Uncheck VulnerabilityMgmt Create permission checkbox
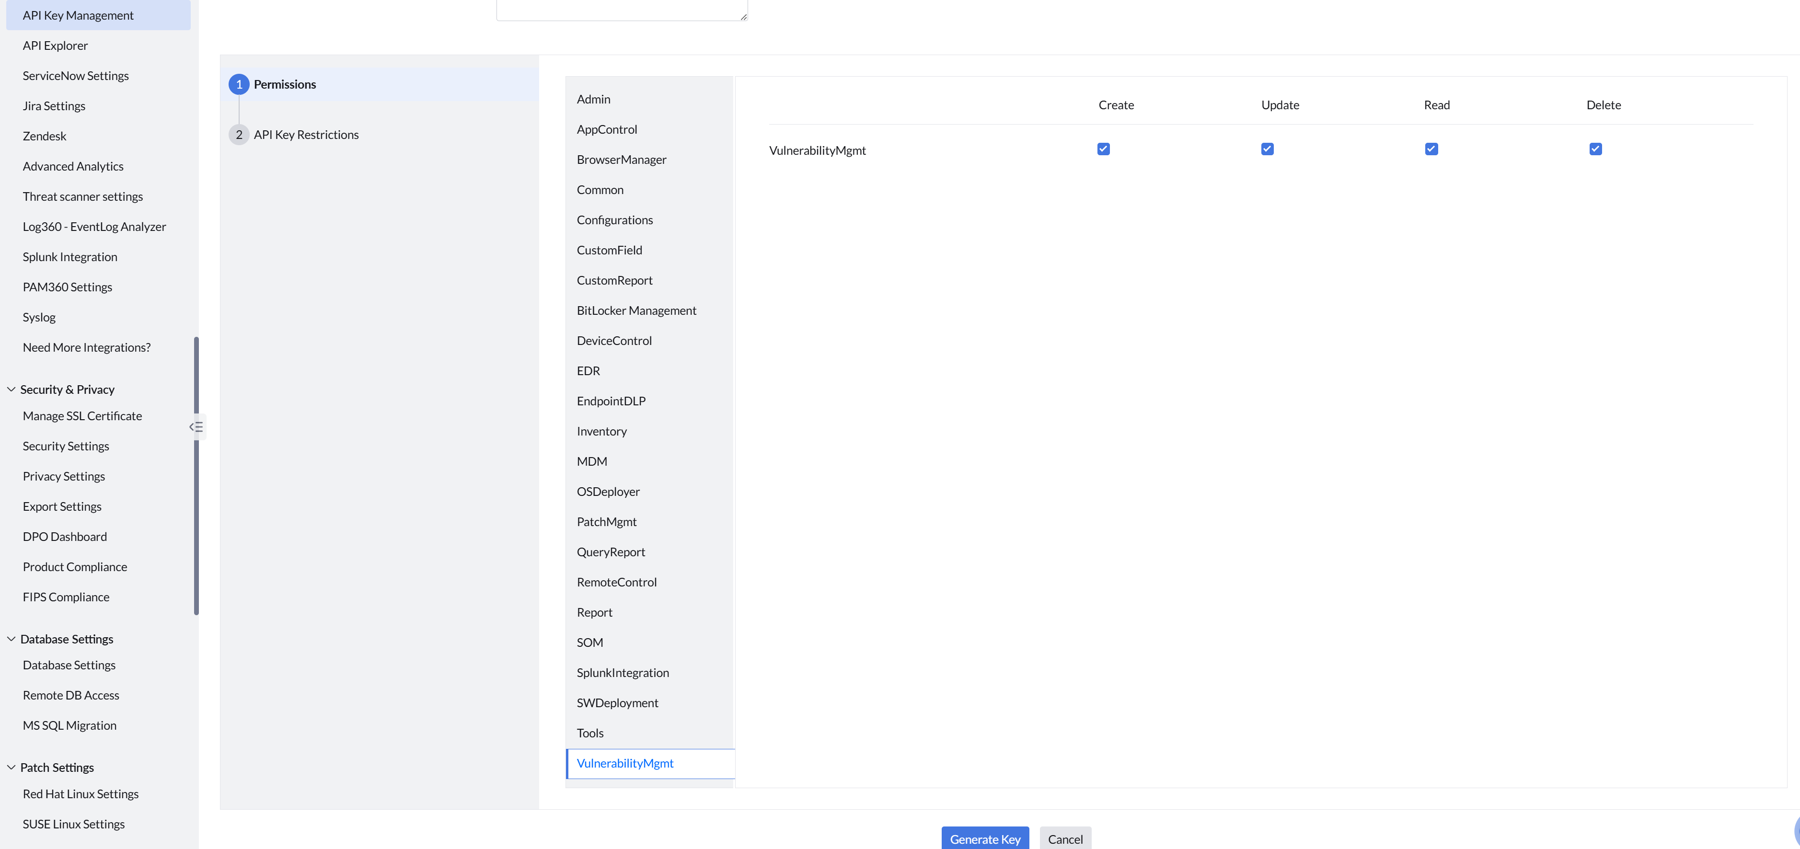The width and height of the screenshot is (1800, 849). pos(1103,149)
